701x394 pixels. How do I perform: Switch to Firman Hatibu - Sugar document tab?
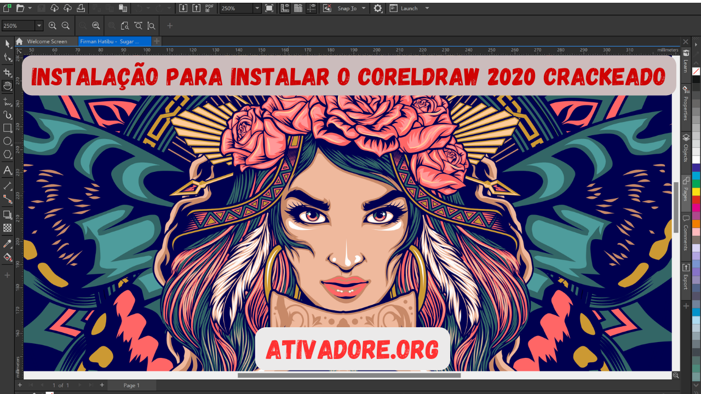tap(114, 41)
